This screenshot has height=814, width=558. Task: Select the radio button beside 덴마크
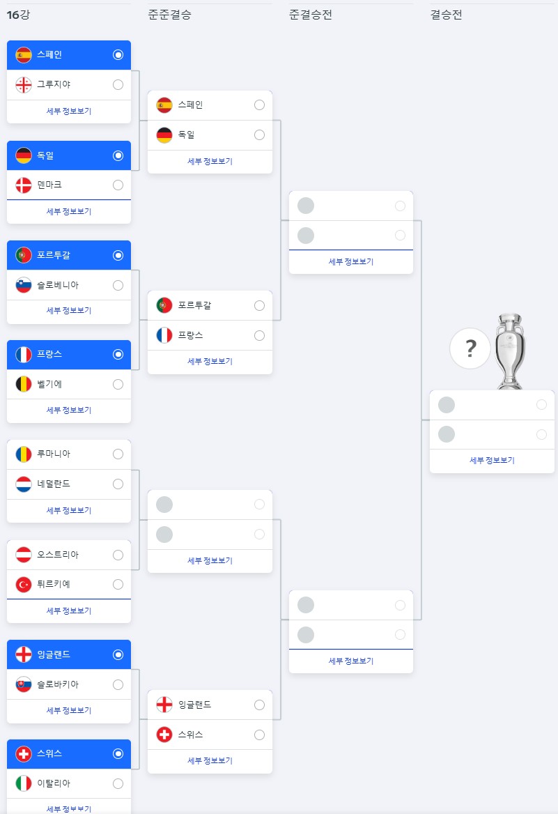(118, 185)
